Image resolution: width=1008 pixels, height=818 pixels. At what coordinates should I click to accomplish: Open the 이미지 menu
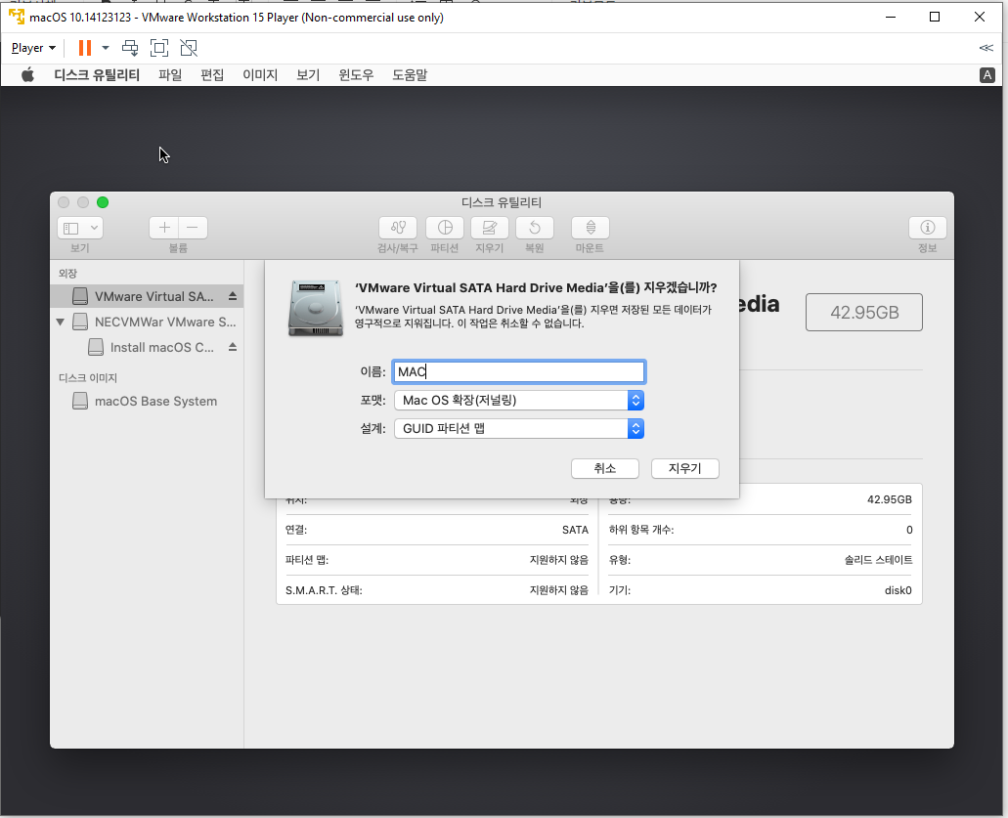coord(260,75)
